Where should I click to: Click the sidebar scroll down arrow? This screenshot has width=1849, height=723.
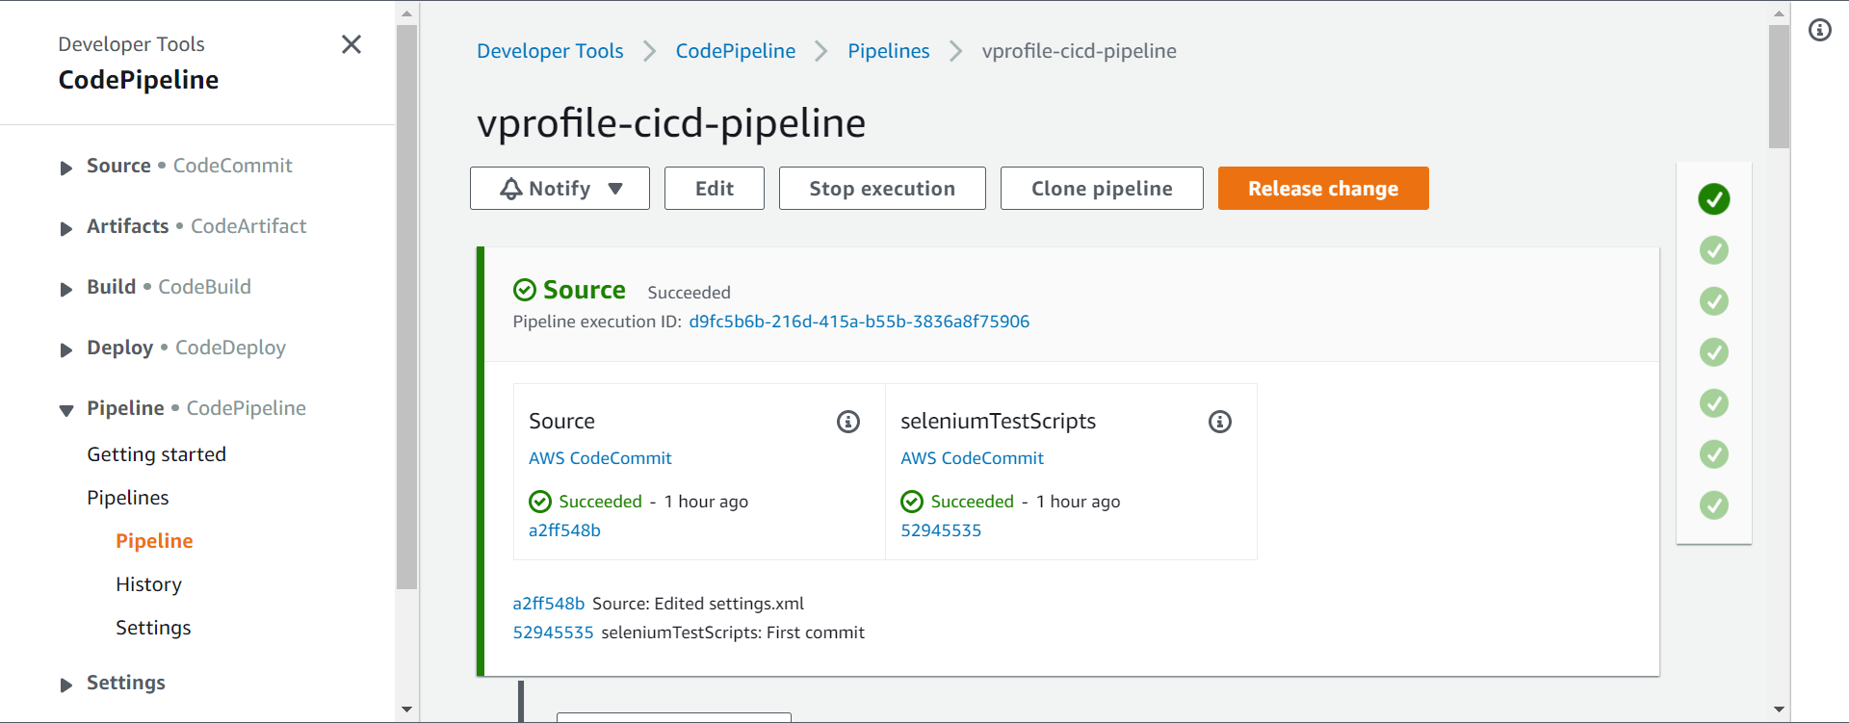[x=406, y=710]
